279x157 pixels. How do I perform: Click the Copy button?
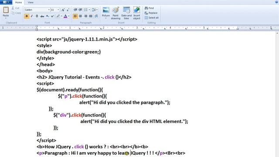click(x=16, y=13)
